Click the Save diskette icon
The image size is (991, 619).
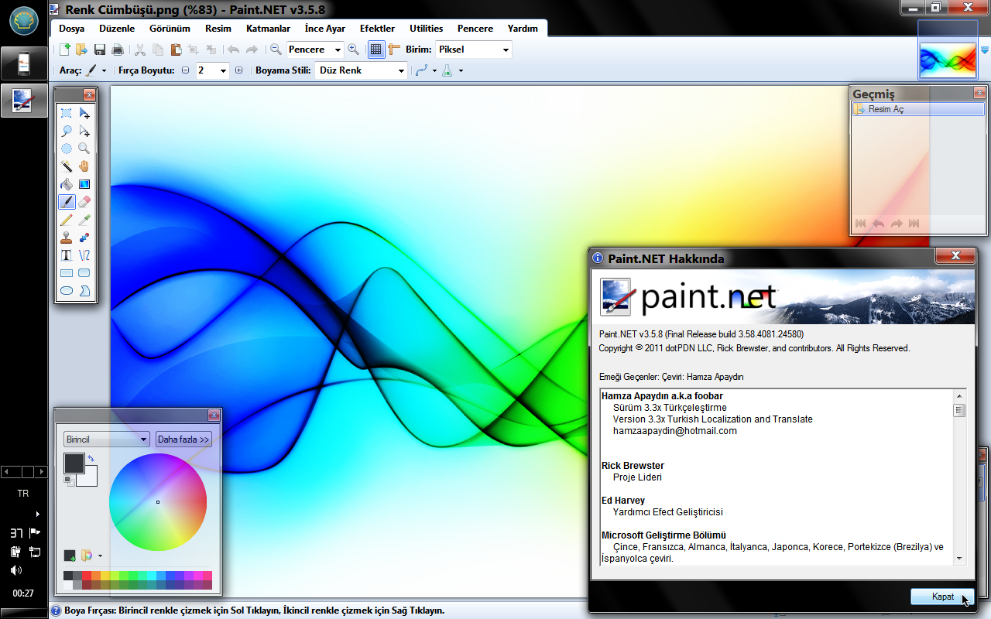click(x=100, y=50)
